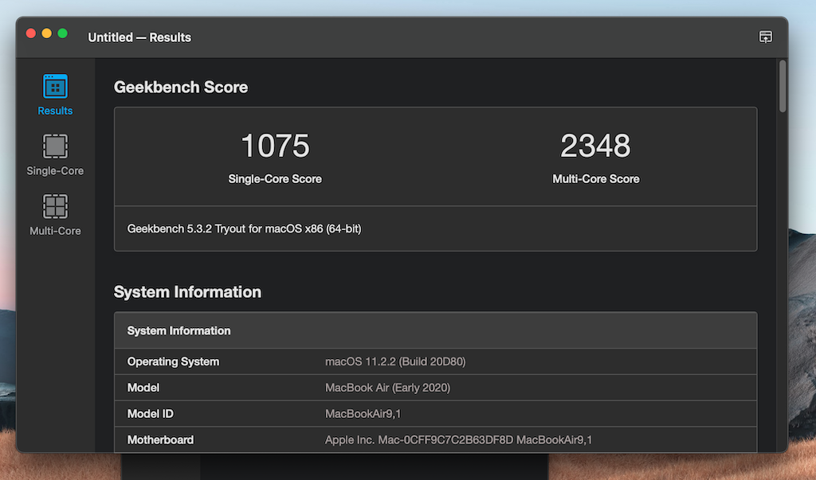816x480 pixels.
Task: Click the "Model" row label
Action: tap(143, 388)
